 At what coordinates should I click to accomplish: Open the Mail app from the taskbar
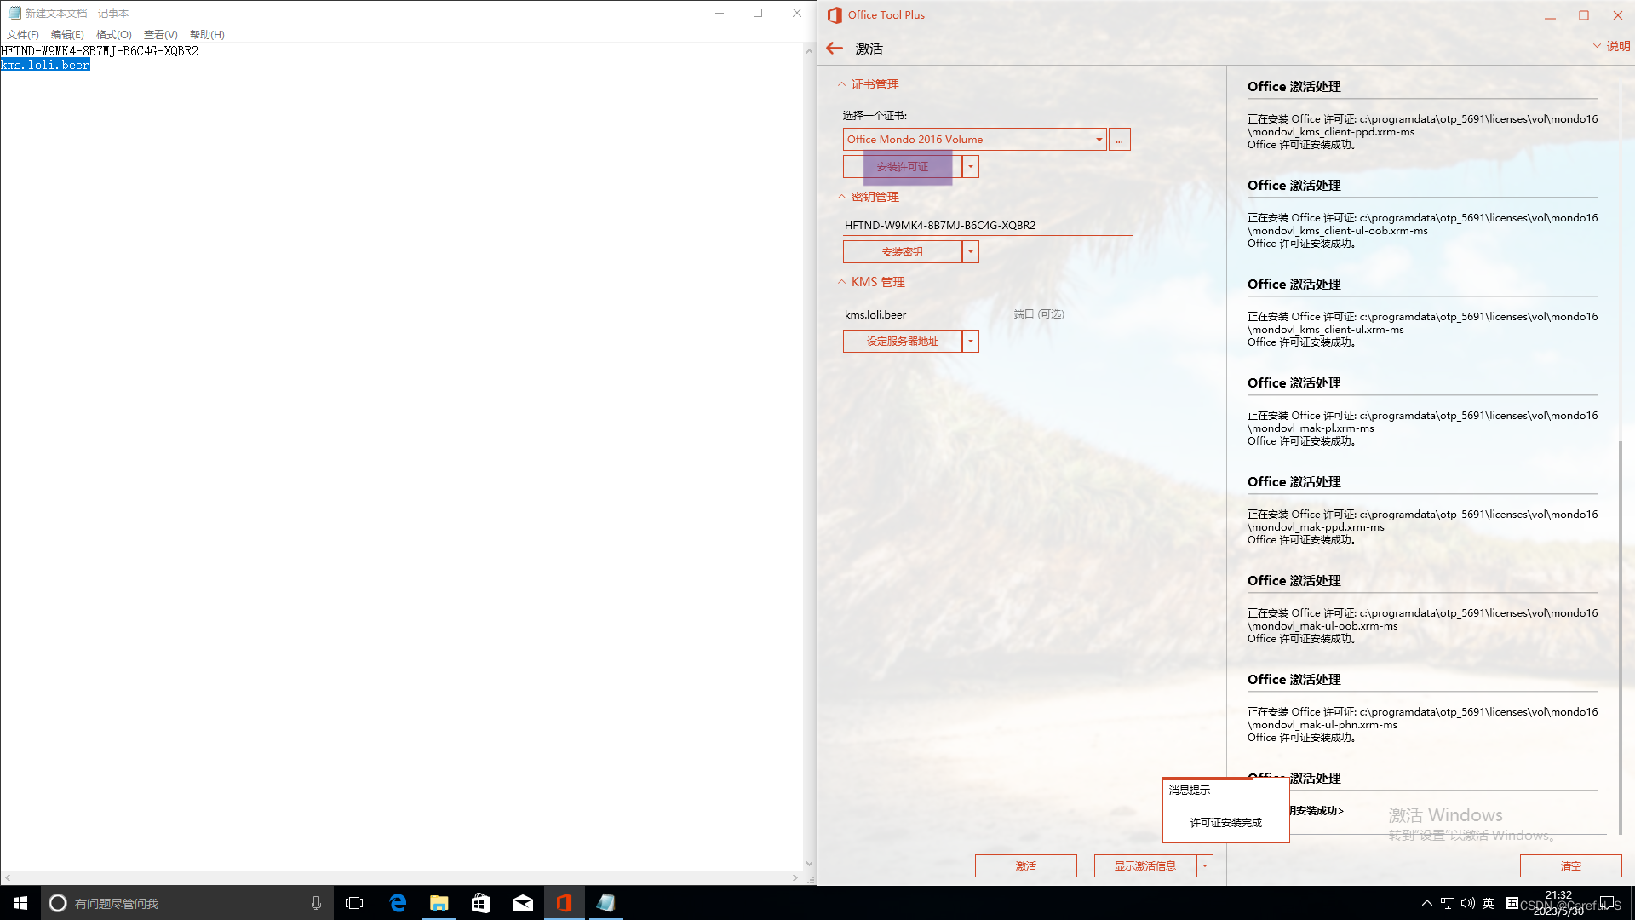pos(523,903)
